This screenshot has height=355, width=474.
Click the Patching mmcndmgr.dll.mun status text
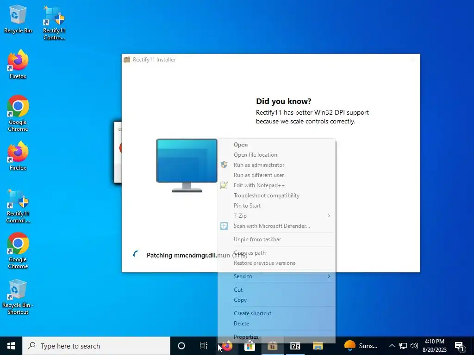click(x=197, y=255)
